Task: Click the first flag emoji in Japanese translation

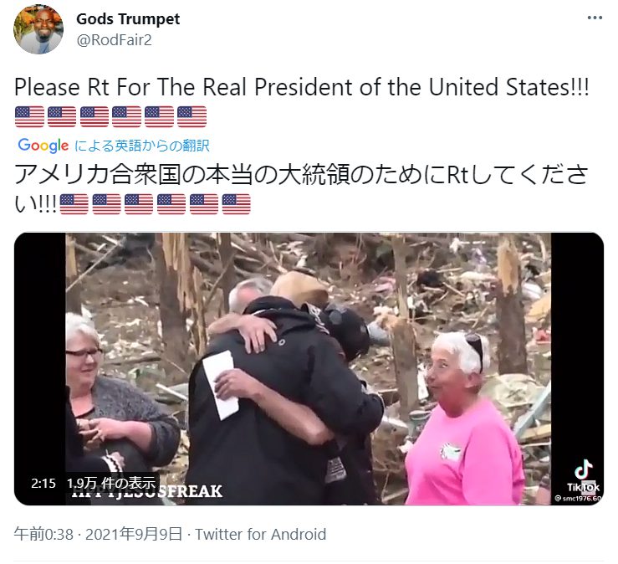Action: (74, 204)
